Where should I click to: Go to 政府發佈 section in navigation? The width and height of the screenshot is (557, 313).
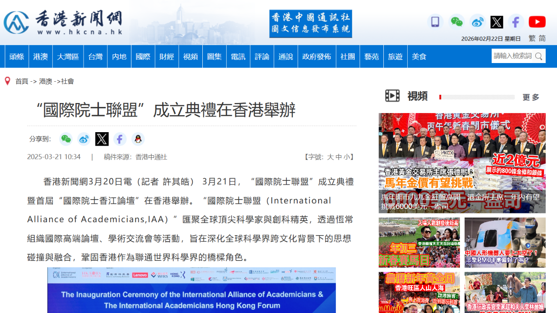[x=317, y=57]
